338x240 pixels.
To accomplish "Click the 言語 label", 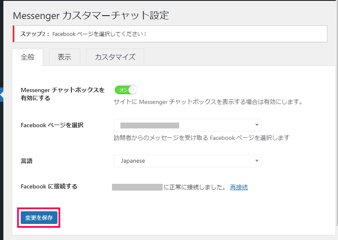I will [27, 161].
